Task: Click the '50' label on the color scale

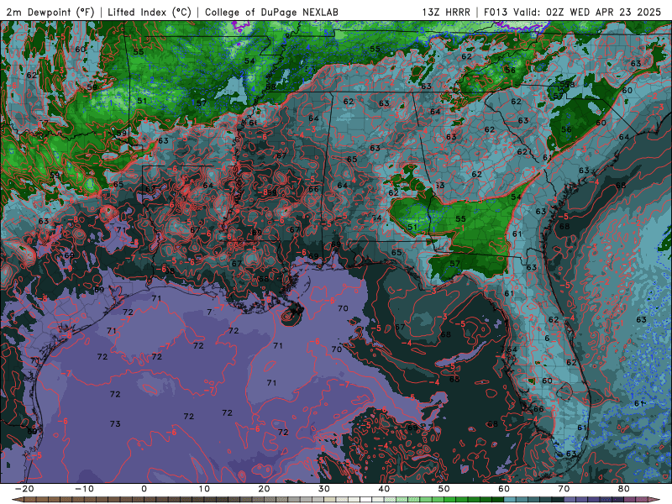Action: (x=444, y=489)
